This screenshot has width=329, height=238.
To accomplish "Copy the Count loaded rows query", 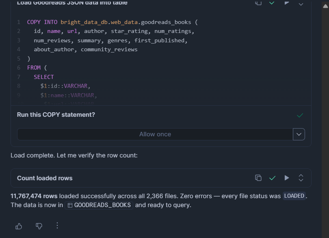I will tap(258, 178).
